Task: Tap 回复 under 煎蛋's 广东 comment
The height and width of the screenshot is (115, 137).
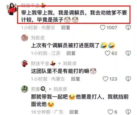Action: coord(74,112)
